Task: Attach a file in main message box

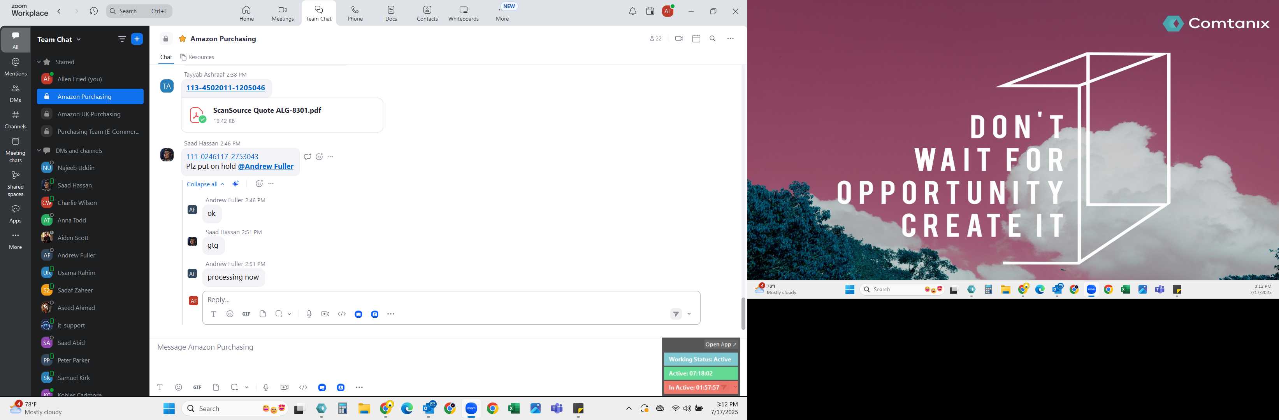Action: (x=216, y=387)
